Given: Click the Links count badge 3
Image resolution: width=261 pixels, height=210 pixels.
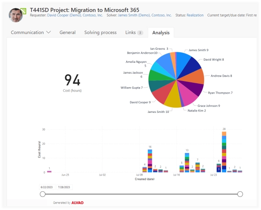Looking at the screenshot, I should click(140, 33).
